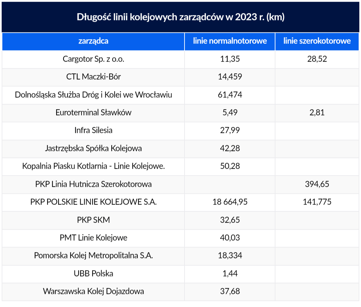This screenshot has width=361, height=307.
Task: Click value 28,52 in the Cargotor row
Action: click(317, 59)
